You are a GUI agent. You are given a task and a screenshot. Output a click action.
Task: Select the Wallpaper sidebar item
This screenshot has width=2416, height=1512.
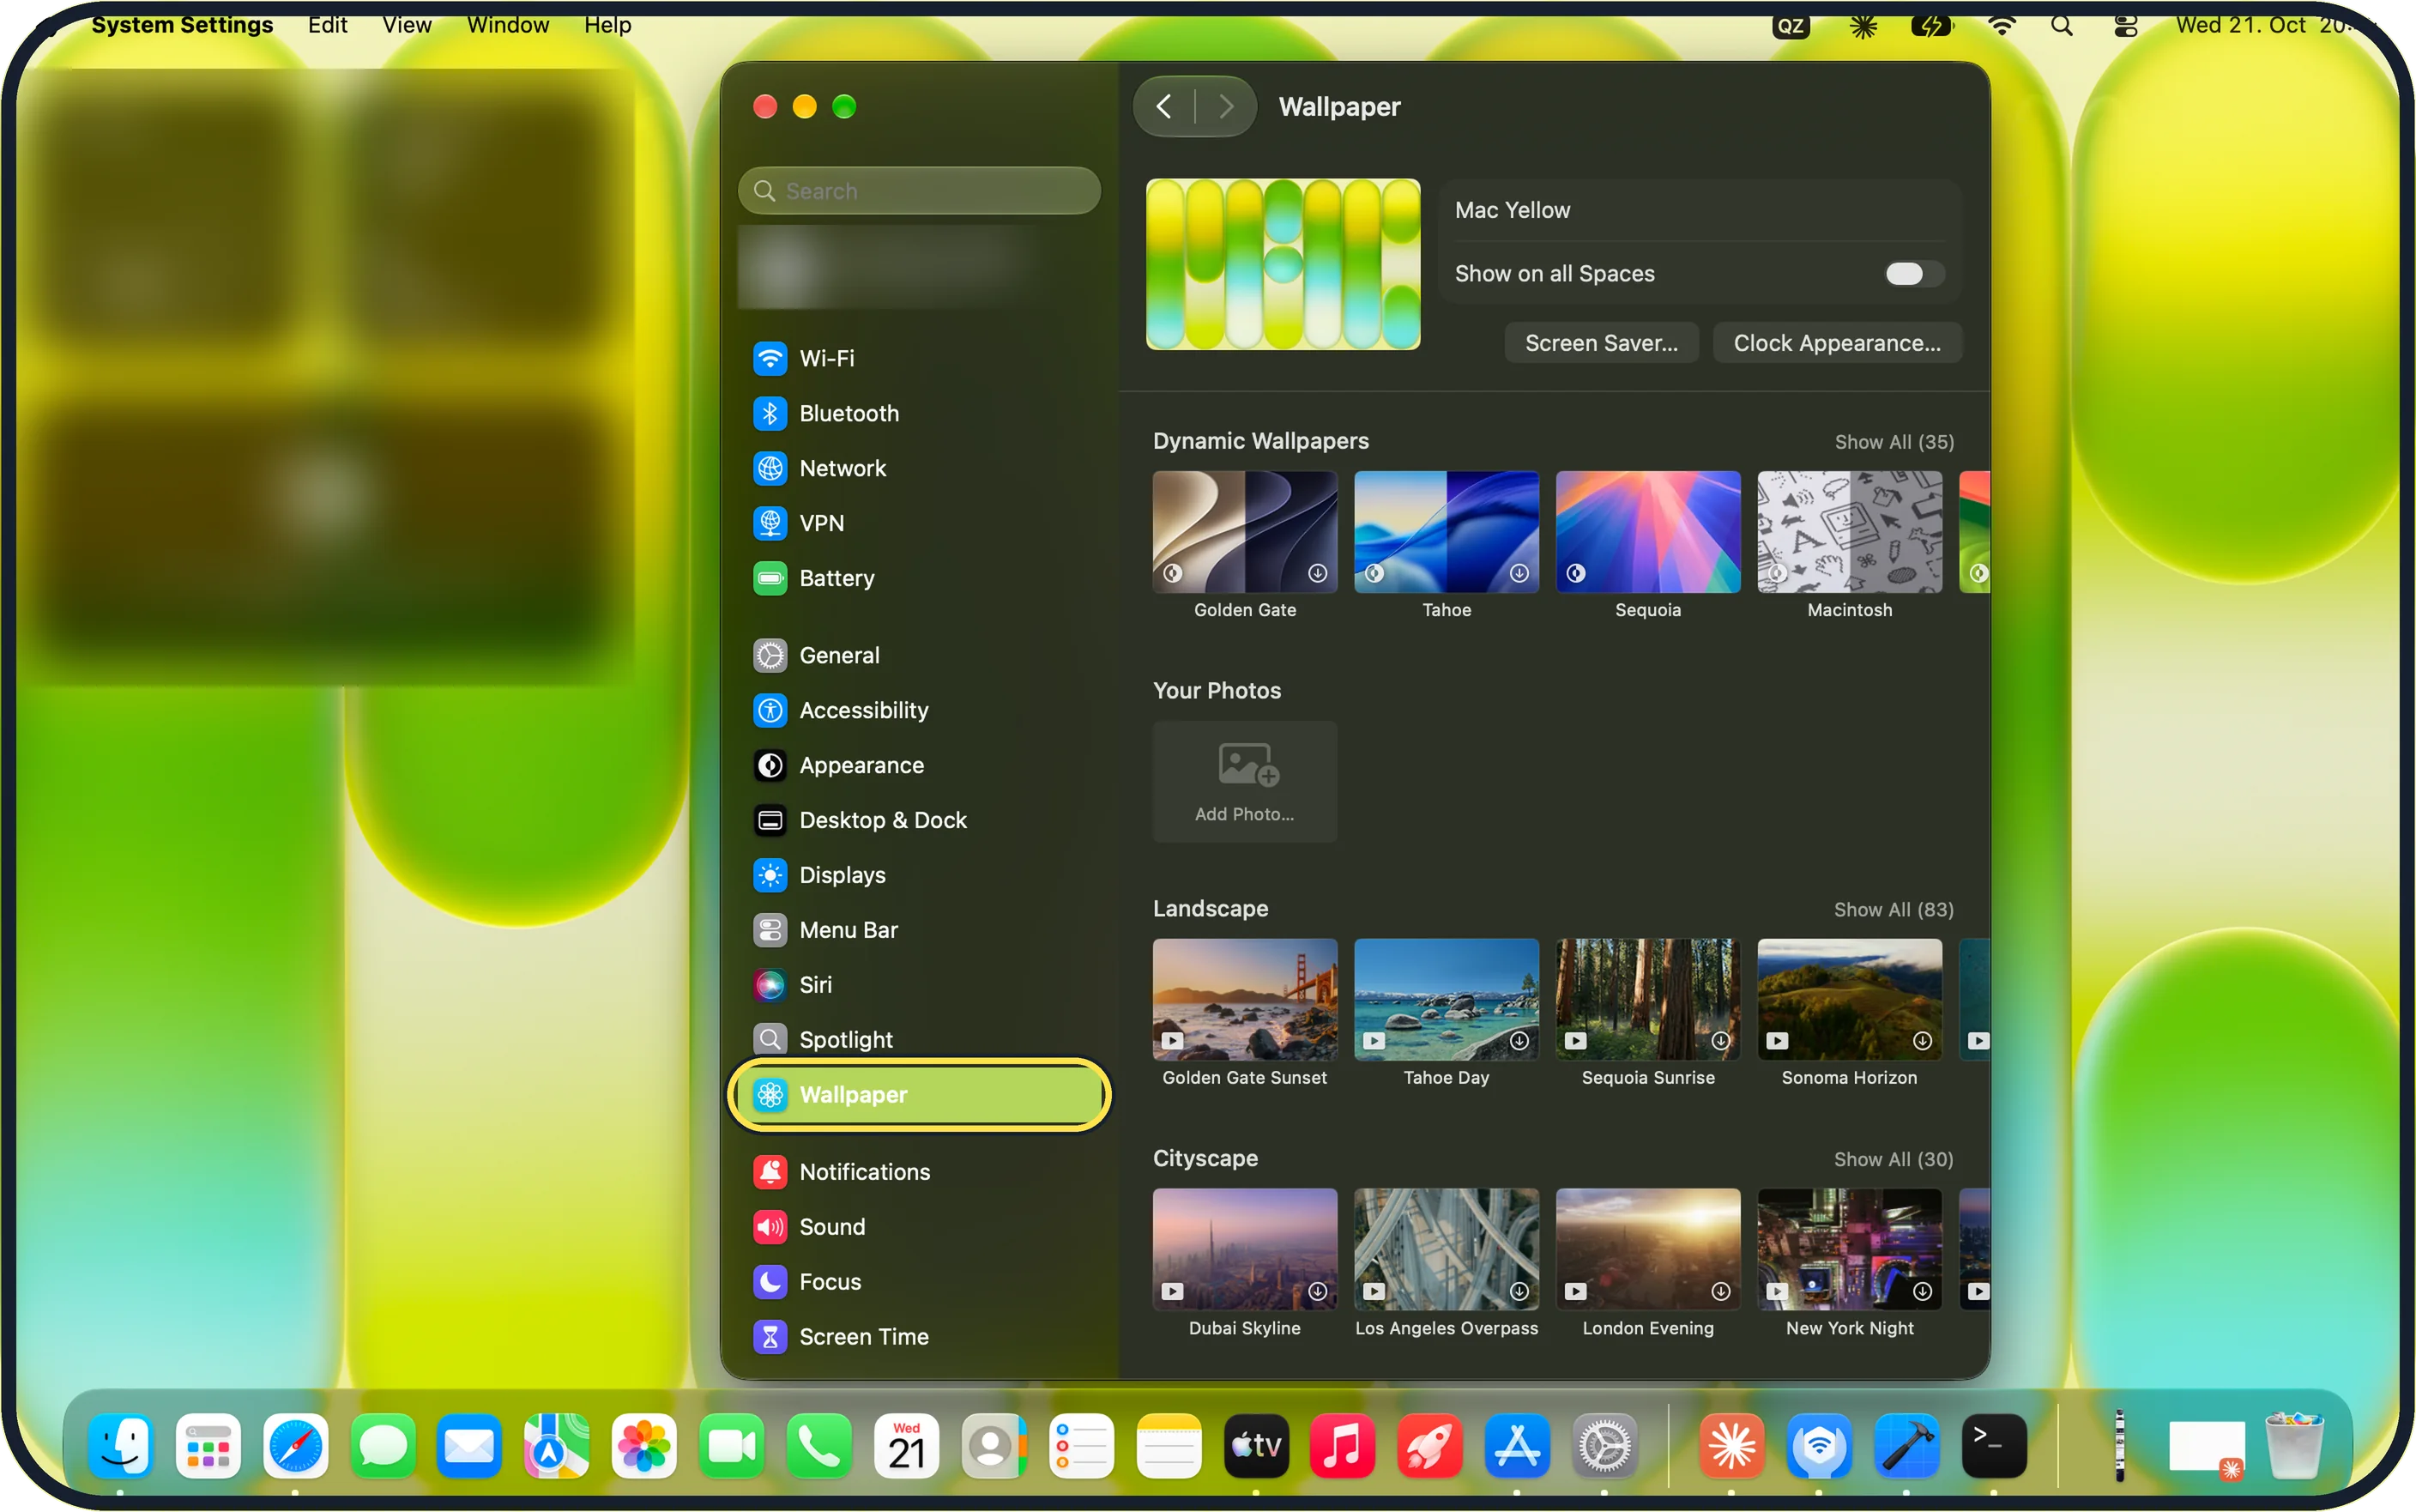[919, 1095]
